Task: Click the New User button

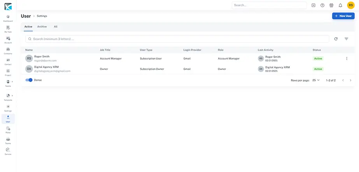Action: tap(343, 16)
